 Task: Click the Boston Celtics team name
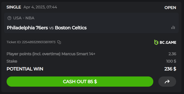tap(71, 28)
